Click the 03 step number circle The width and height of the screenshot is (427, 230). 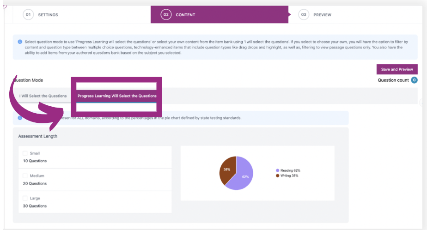304,15
